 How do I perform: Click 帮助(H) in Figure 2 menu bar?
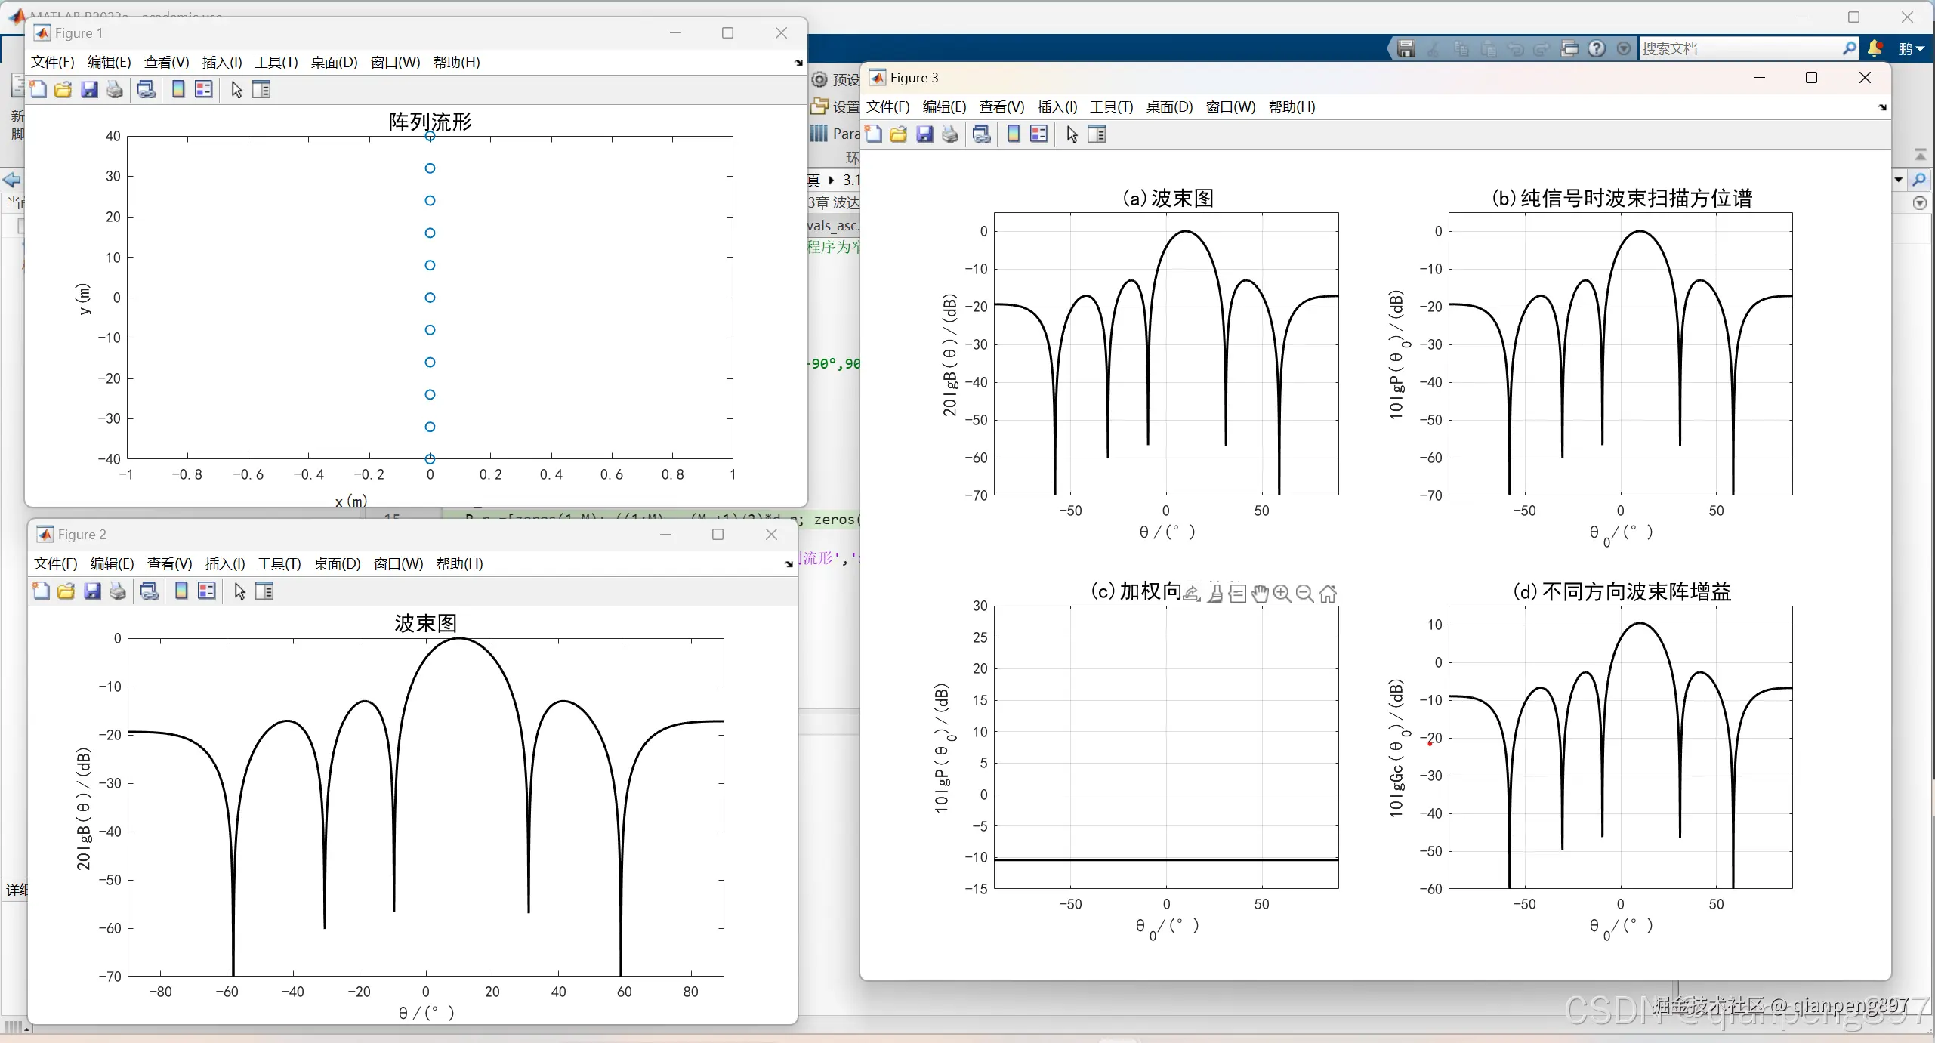click(x=459, y=563)
